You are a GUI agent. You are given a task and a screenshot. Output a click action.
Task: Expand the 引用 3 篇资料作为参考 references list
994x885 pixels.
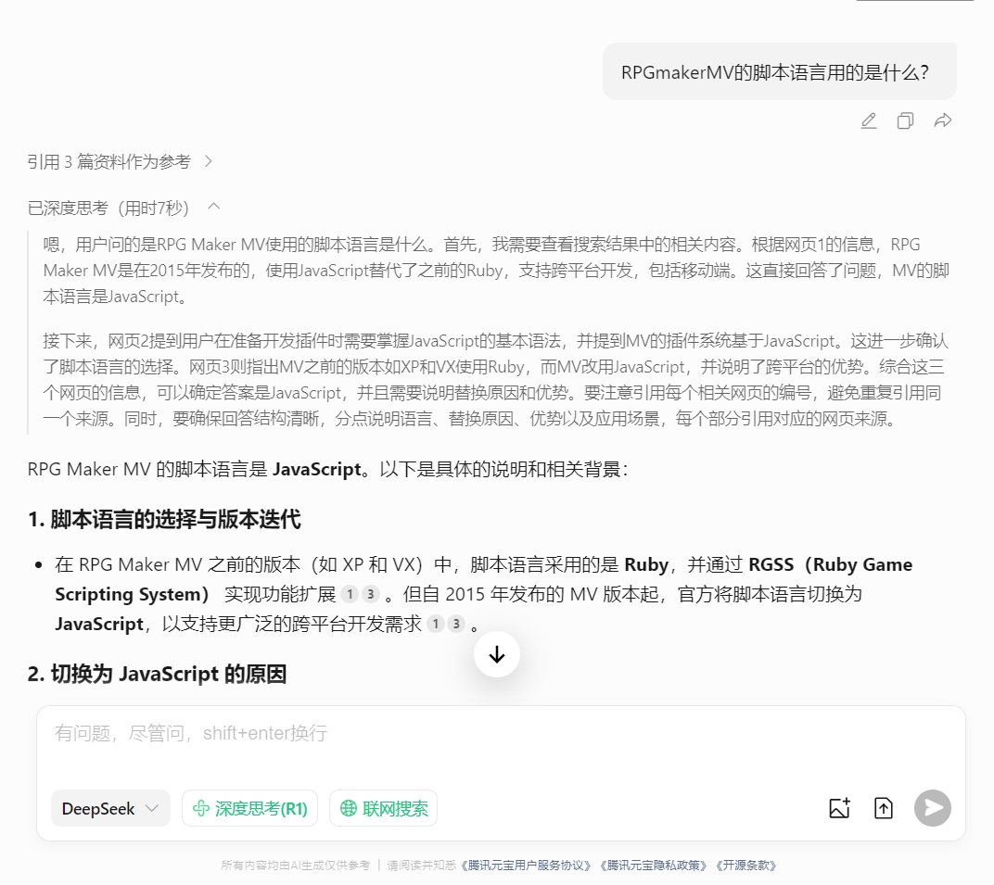[120, 161]
